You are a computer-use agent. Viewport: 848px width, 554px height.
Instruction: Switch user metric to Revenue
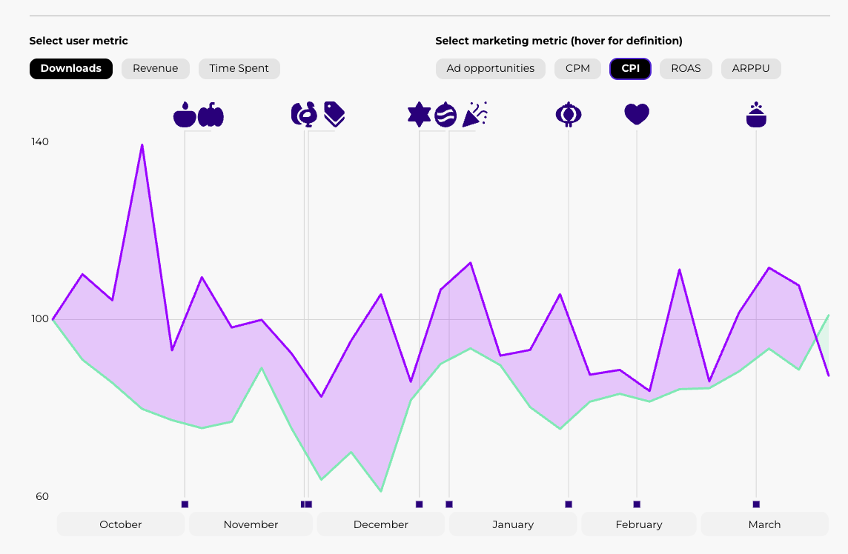156,68
